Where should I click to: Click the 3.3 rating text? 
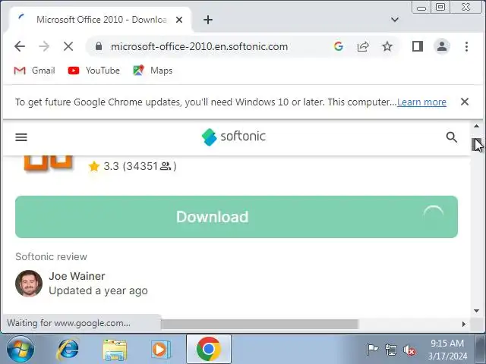click(112, 166)
